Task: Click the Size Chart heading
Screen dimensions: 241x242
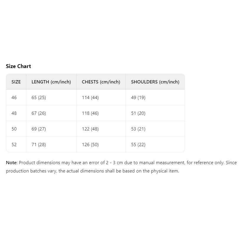Action: click(18, 66)
